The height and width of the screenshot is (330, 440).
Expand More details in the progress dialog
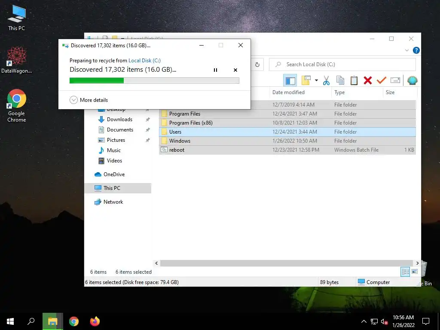(x=89, y=100)
